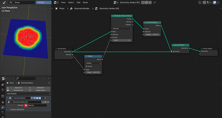Click the Toggle Stack button
Viewport: 222px width, 118px height.
click(x=39, y=90)
